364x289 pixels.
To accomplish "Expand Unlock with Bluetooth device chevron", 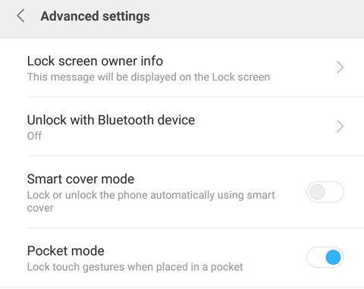I will click(x=340, y=127).
